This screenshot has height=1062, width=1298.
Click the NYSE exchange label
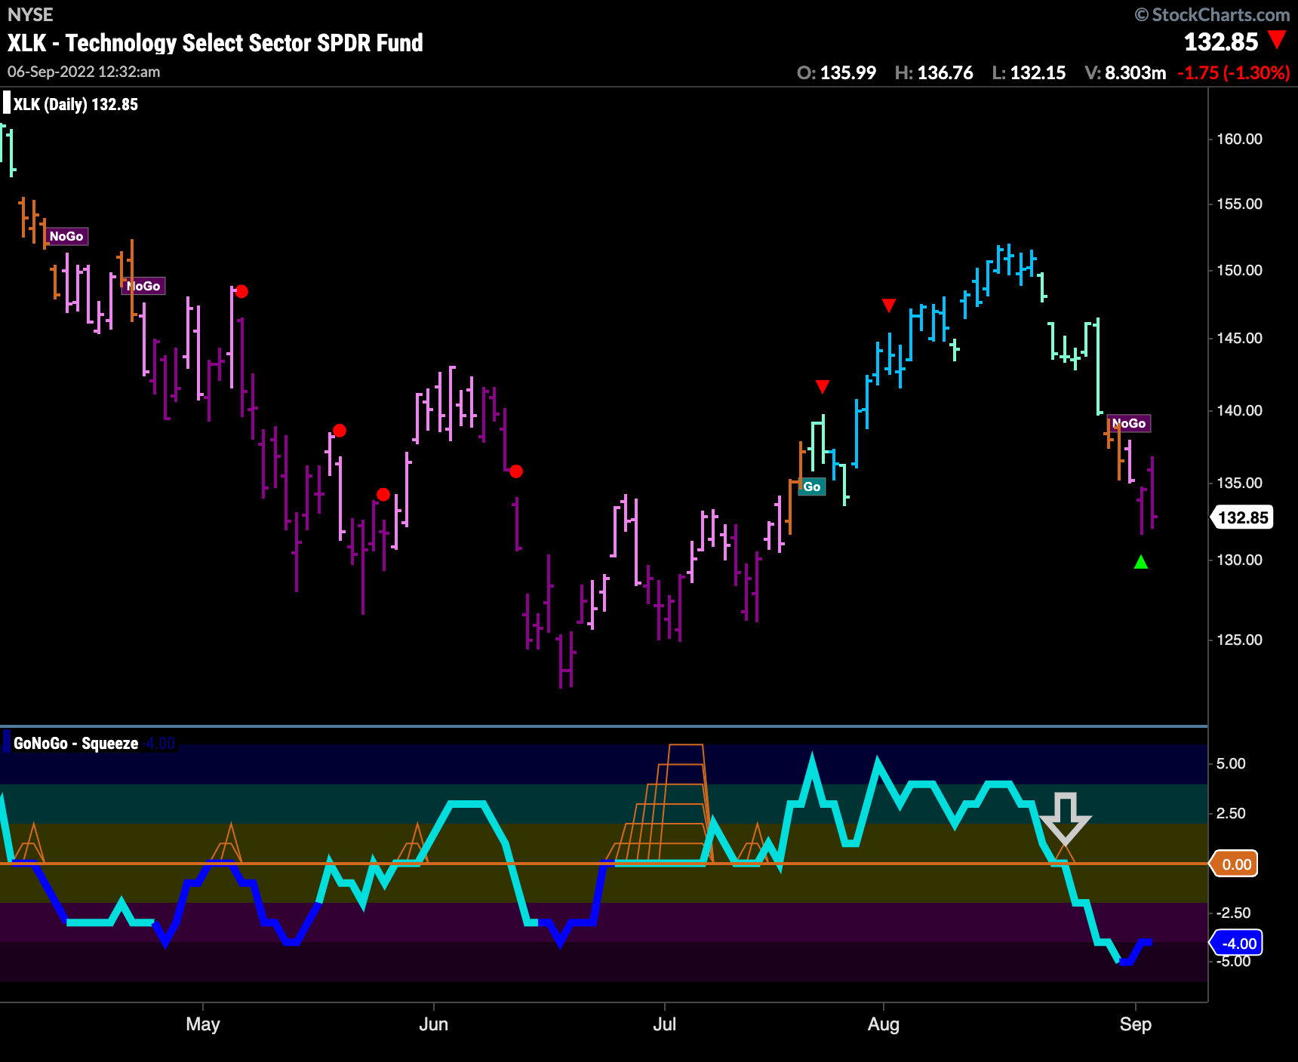pos(30,14)
